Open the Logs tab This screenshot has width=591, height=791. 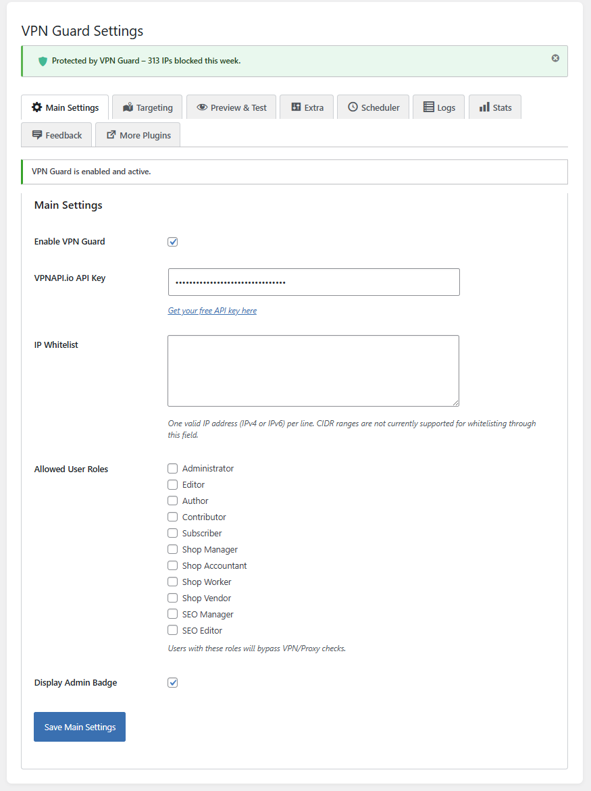pos(438,107)
